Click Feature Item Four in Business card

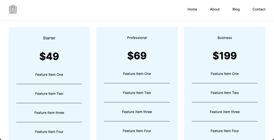225,131
